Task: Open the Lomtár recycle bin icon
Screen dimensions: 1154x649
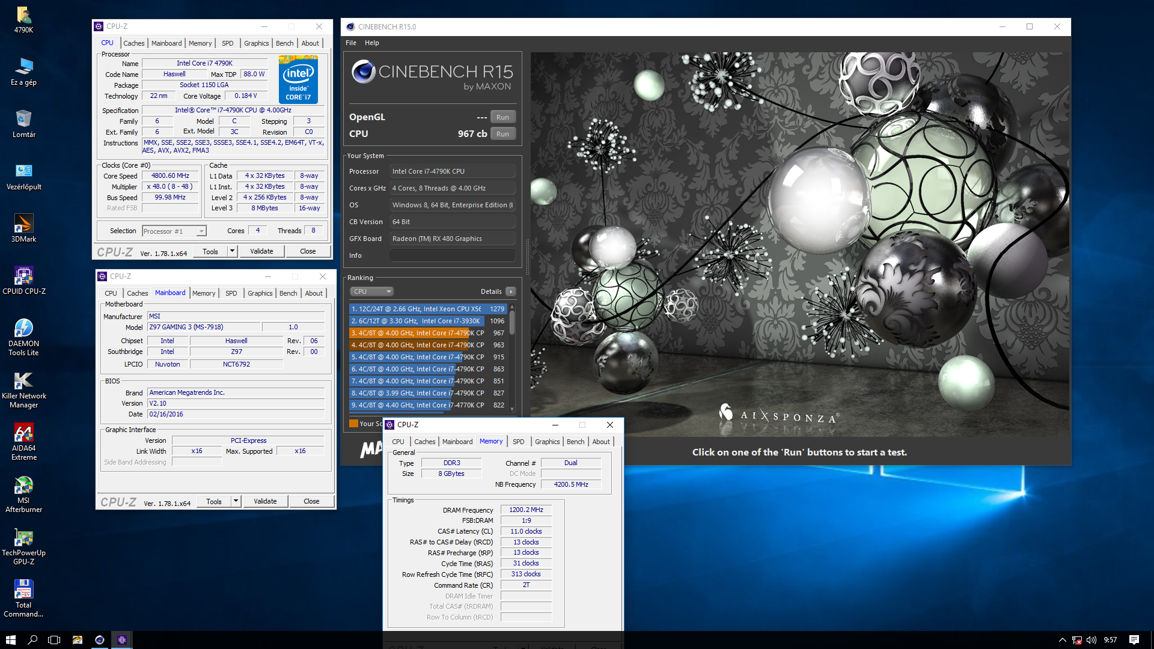Action: click(x=23, y=124)
